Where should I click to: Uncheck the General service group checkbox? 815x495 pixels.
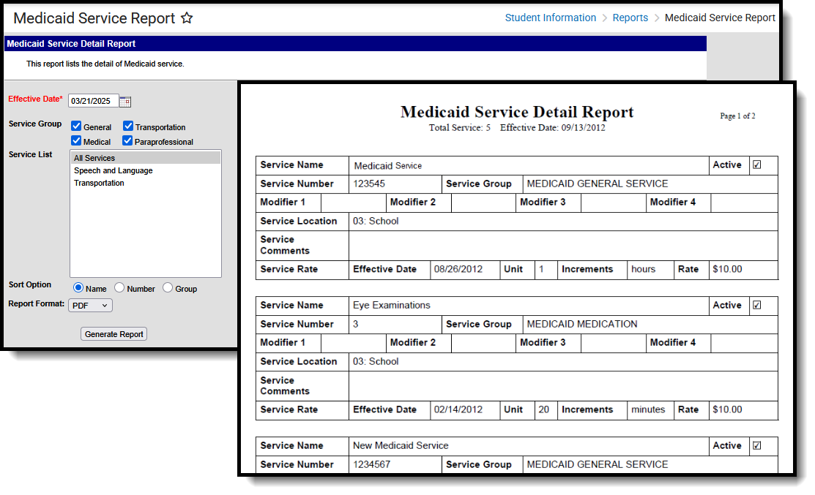[x=76, y=126]
